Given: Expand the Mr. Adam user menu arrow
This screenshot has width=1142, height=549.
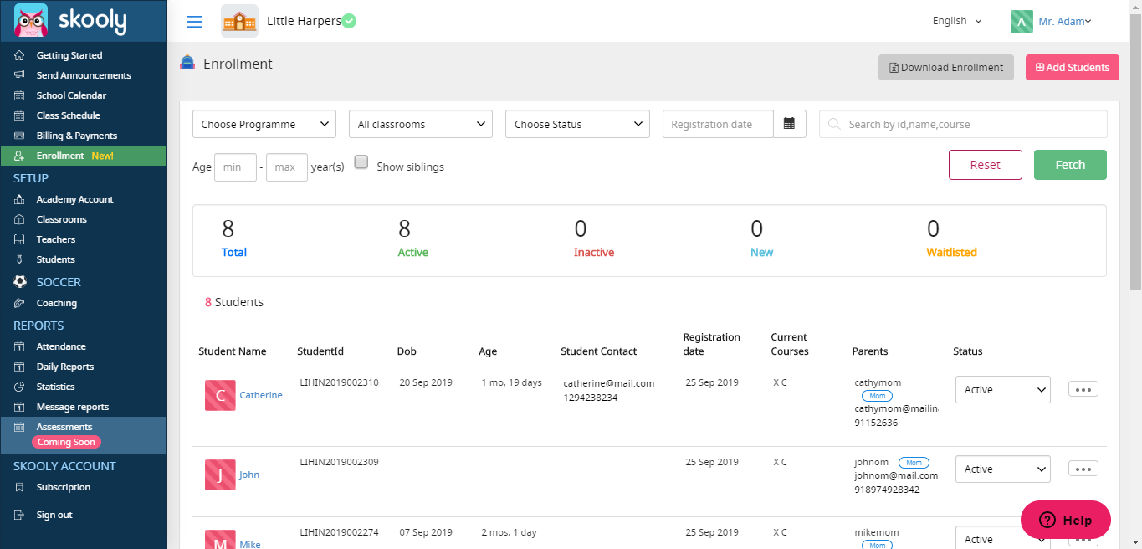Looking at the screenshot, I should [1088, 22].
